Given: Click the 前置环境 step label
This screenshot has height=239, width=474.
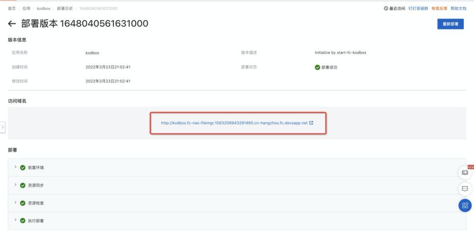Looking at the screenshot, I should (x=36, y=168).
